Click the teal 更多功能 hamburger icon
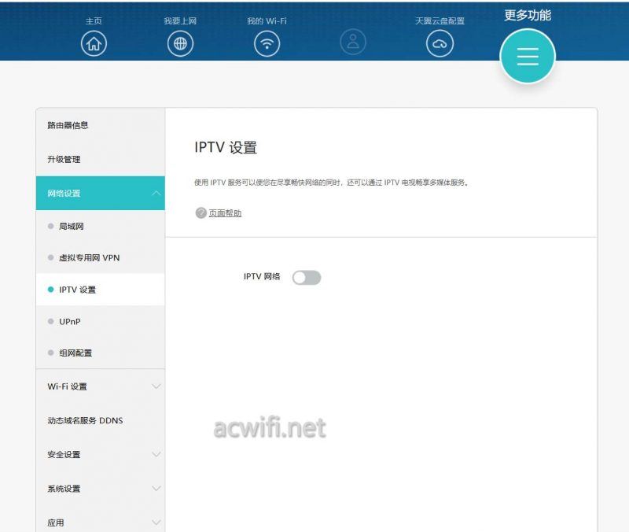Viewport: 629px width, 532px height. (x=527, y=57)
